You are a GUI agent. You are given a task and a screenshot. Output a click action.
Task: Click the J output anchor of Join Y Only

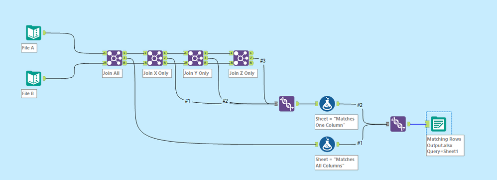206,58
